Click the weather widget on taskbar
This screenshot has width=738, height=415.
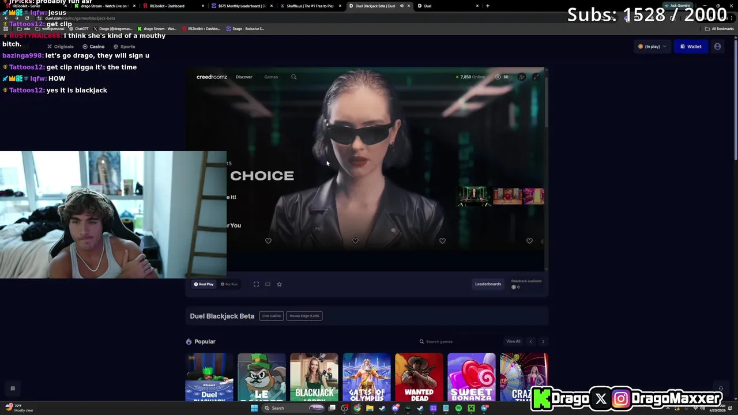[19, 408]
